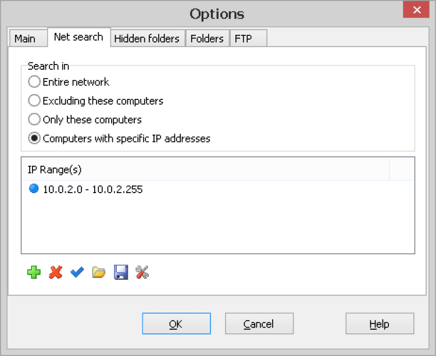Click the green plus add-range icon
The width and height of the screenshot is (436, 356).
click(x=34, y=272)
